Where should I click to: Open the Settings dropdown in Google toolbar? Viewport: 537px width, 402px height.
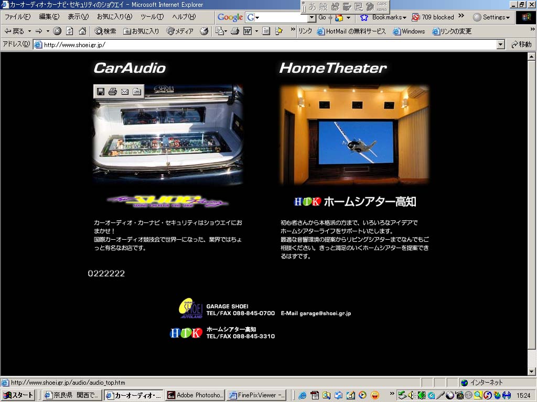pos(491,17)
